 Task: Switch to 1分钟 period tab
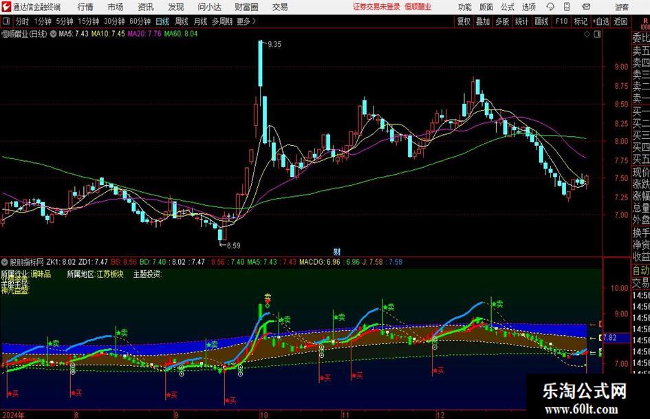click(42, 21)
